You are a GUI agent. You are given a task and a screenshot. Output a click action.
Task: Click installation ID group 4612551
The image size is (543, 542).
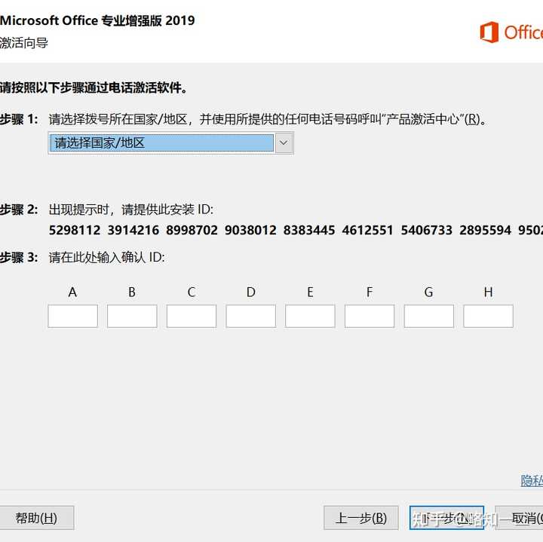[x=368, y=230]
